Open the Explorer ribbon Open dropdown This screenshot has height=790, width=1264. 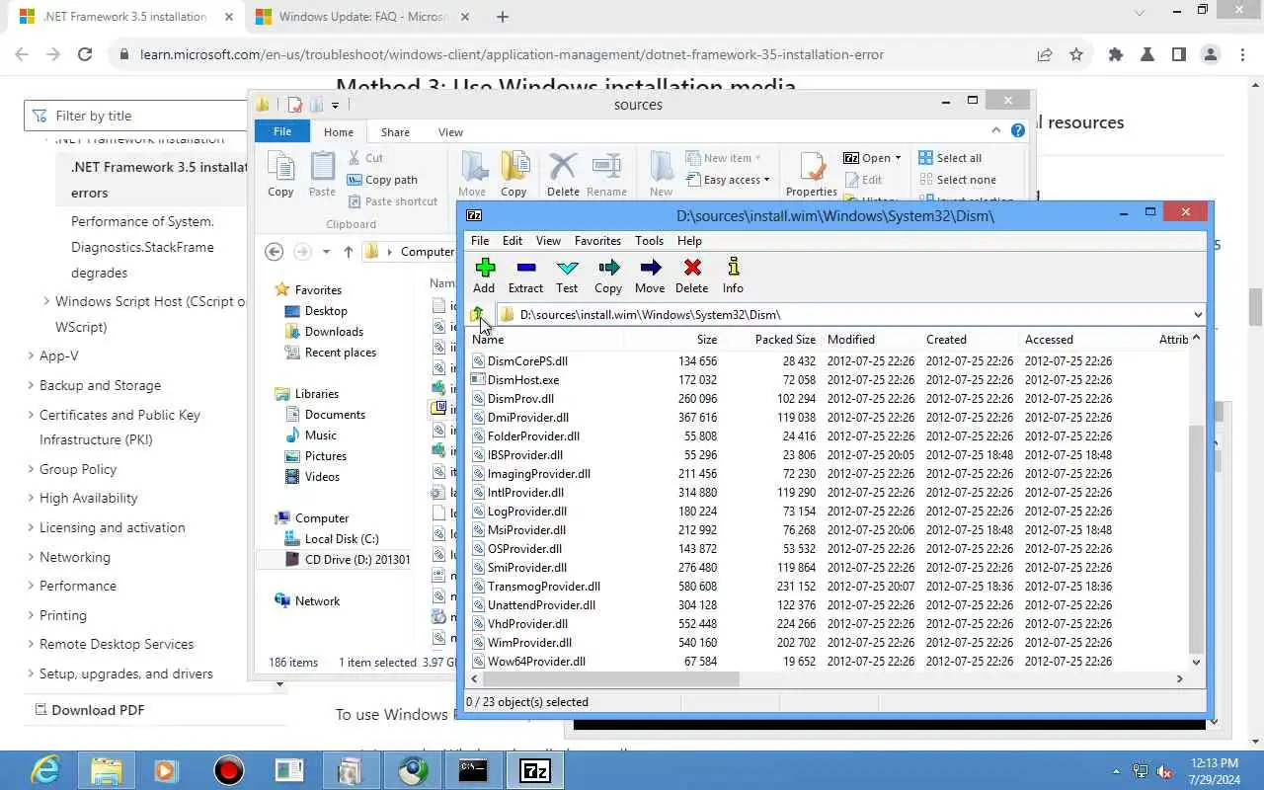[x=872, y=158]
